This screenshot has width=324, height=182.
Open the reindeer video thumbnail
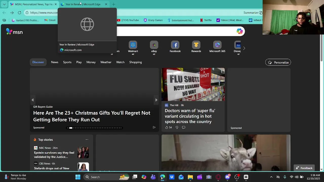(226, 153)
